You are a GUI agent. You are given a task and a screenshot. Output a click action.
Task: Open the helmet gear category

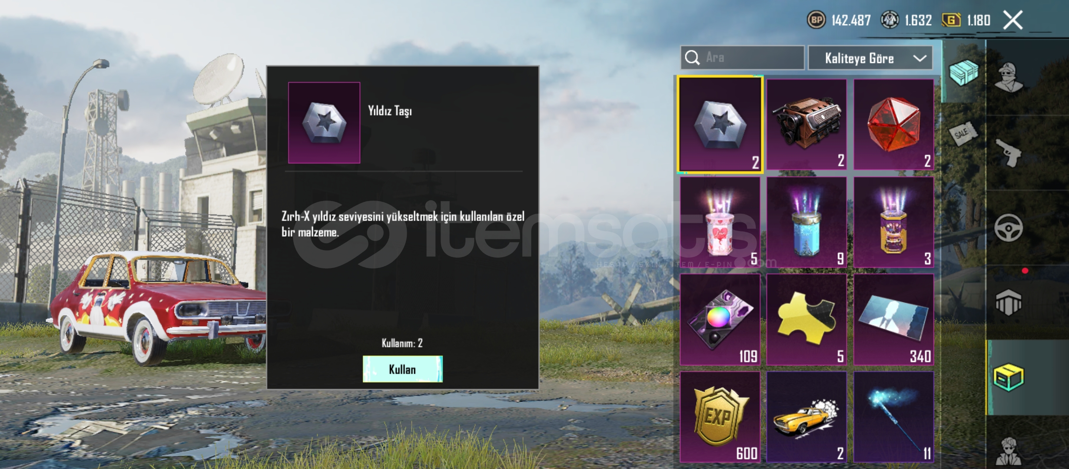coord(1008,302)
